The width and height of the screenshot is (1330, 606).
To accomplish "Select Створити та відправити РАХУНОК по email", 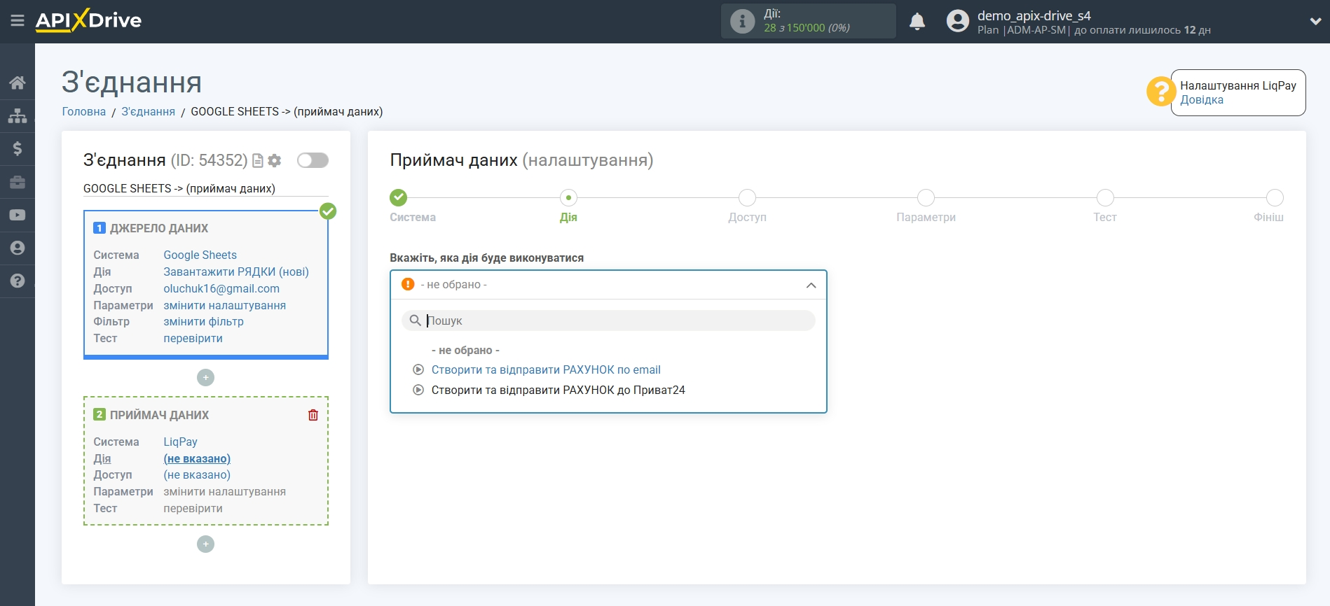I will point(546,370).
